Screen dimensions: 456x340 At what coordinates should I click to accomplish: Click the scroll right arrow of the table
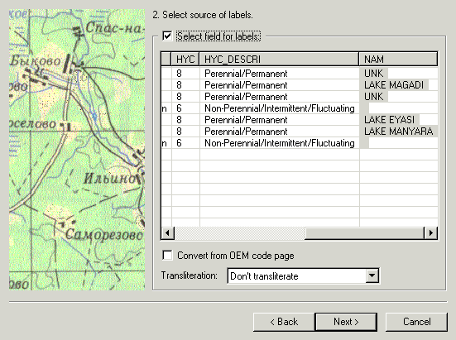click(x=431, y=233)
